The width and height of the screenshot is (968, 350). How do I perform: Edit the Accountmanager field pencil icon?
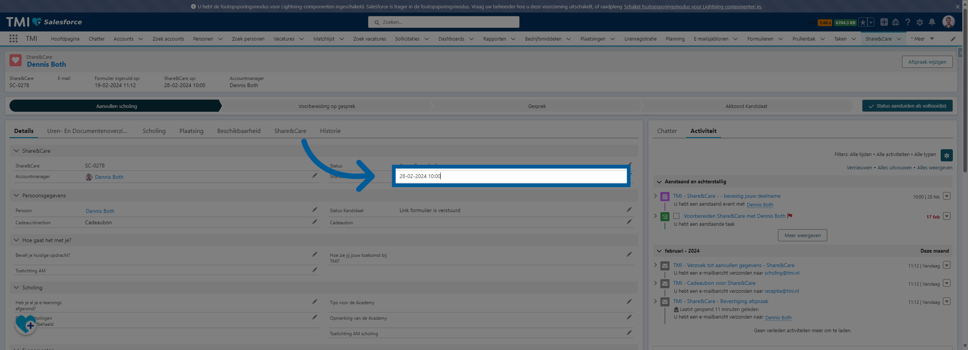[x=314, y=176]
